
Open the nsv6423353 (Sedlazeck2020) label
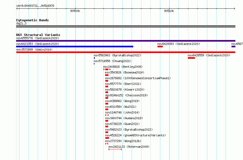click(38, 44)
